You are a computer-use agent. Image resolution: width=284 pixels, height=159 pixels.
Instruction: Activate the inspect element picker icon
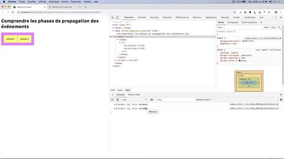[112, 18]
